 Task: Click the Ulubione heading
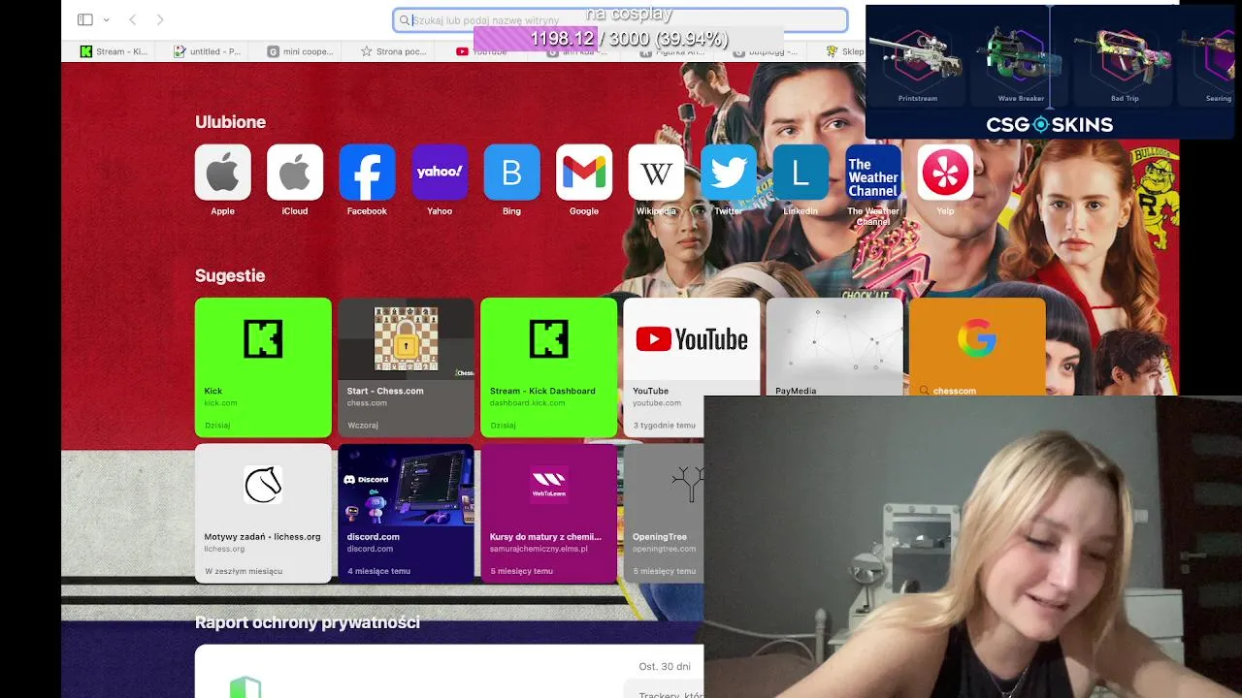230,122
